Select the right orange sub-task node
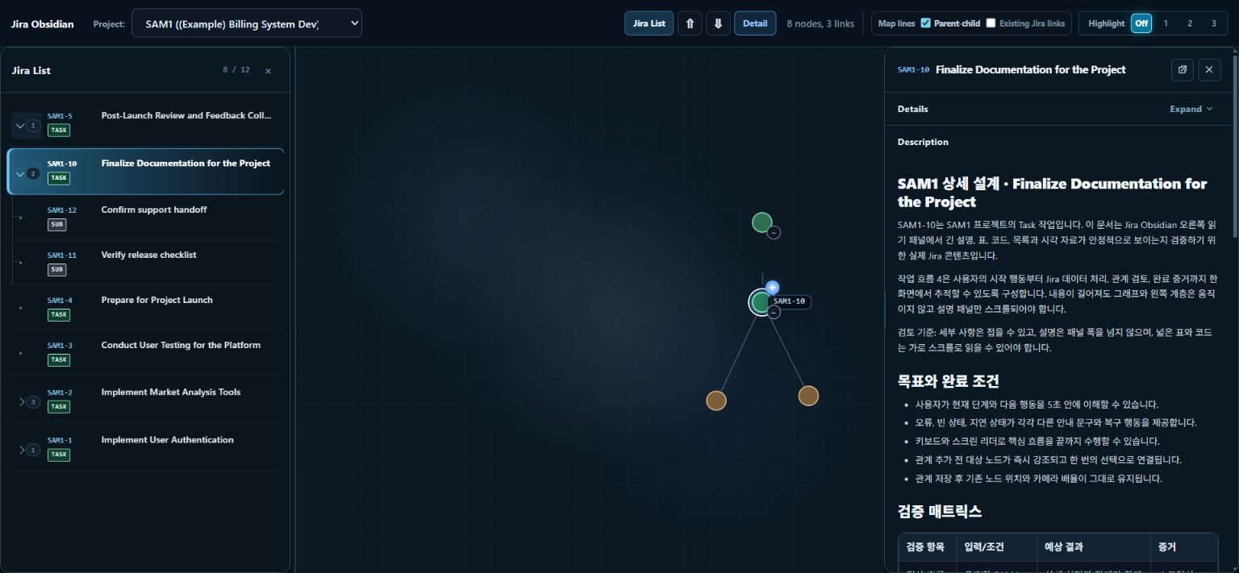 [808, 396]
